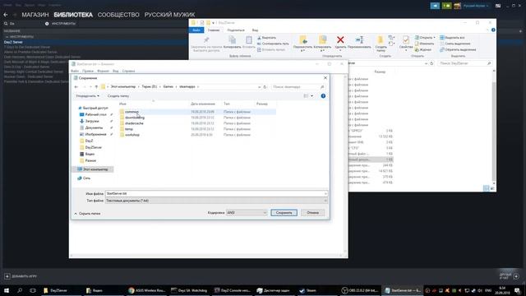Open the Файл menu in Notepad
The height and width of the screenshot is (296, 526).
[75, 72]
